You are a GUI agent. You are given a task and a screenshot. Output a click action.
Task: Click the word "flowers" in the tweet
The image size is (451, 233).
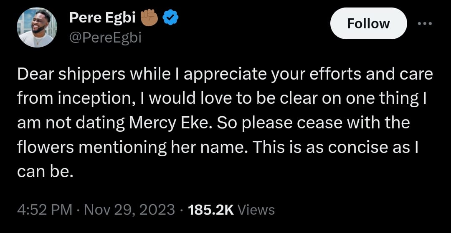click(x=45, y=147)
